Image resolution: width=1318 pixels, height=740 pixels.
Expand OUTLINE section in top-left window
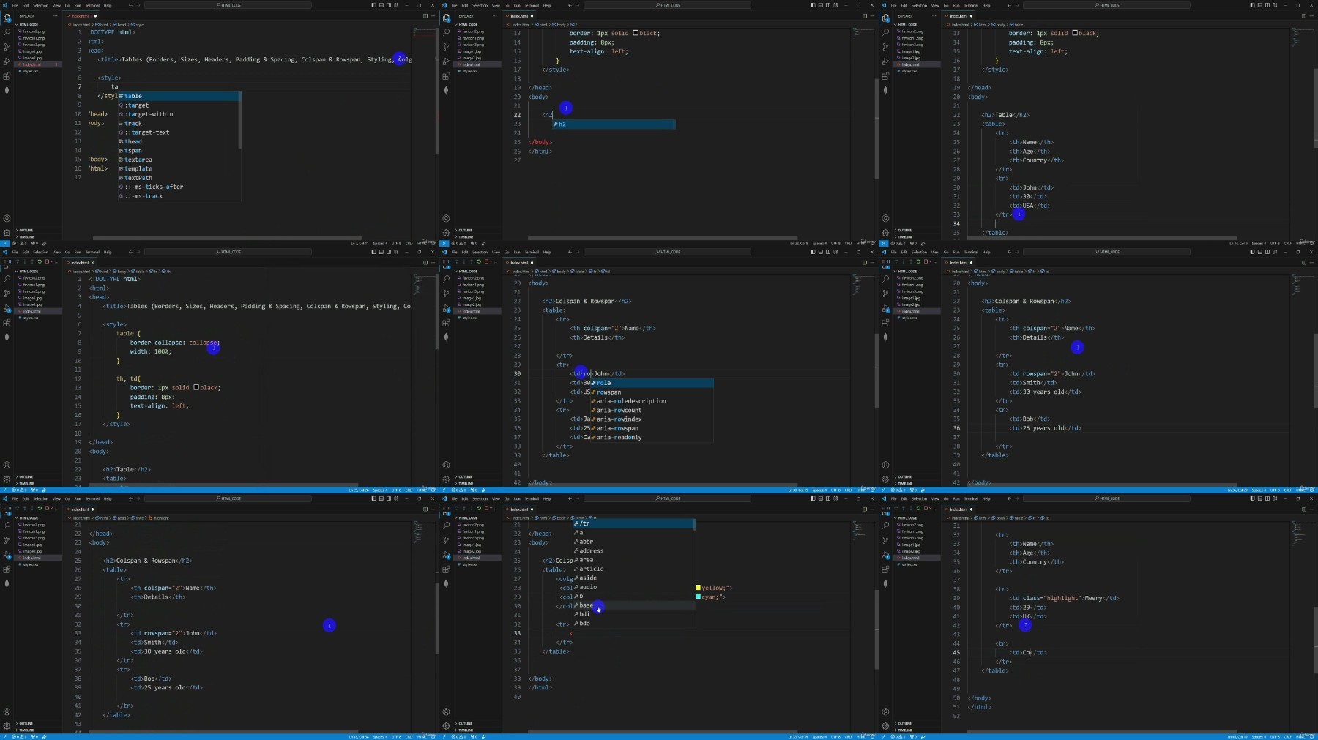[26, 230]
